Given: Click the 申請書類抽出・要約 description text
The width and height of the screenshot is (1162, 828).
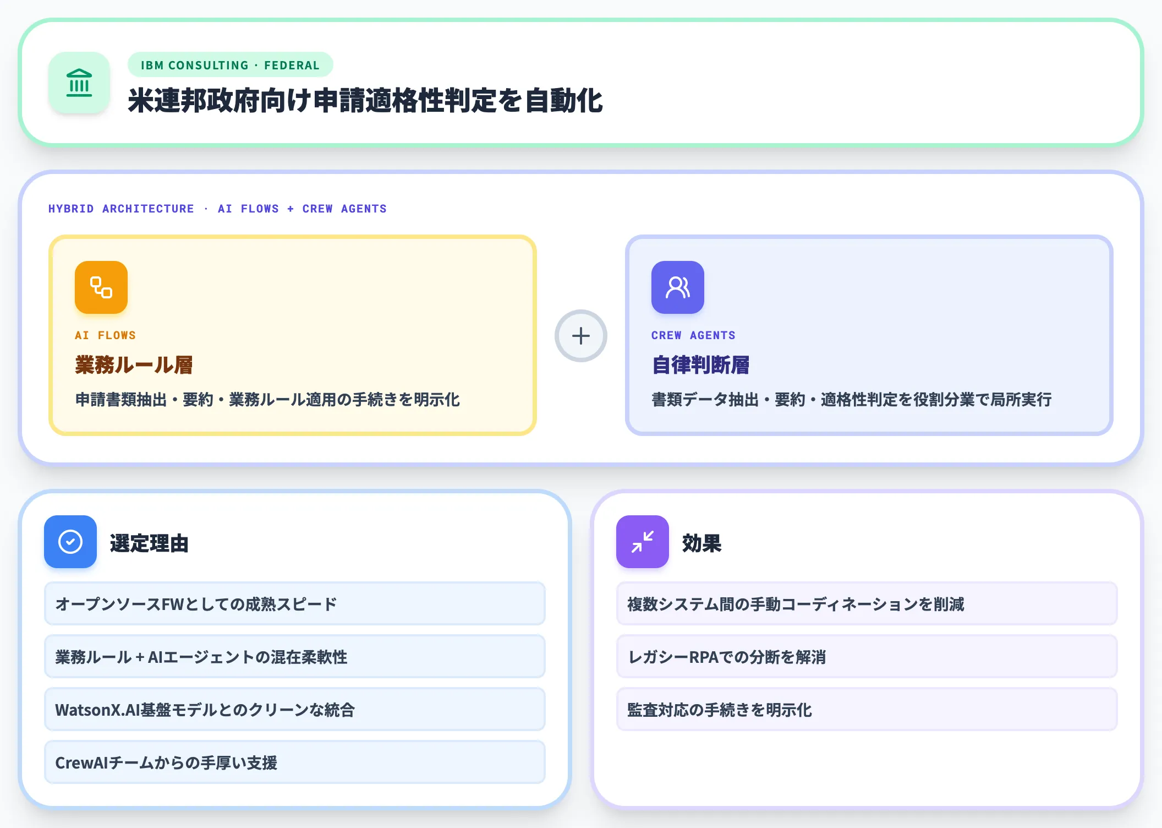Looking at the screenshot, I should [267, 400].
